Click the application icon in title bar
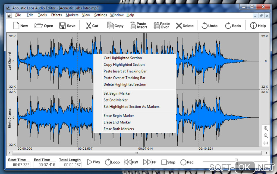Viewport: 277px width, 174px height. [8, 8]
